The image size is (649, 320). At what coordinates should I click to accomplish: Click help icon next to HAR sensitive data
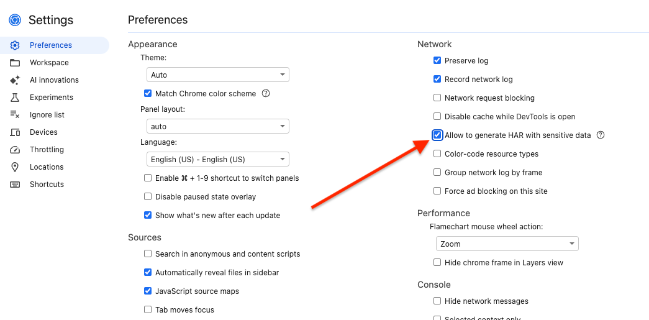coord(601,135)
